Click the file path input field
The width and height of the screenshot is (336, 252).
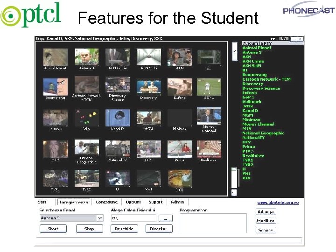pyautogui.click(x=133, y=218)
